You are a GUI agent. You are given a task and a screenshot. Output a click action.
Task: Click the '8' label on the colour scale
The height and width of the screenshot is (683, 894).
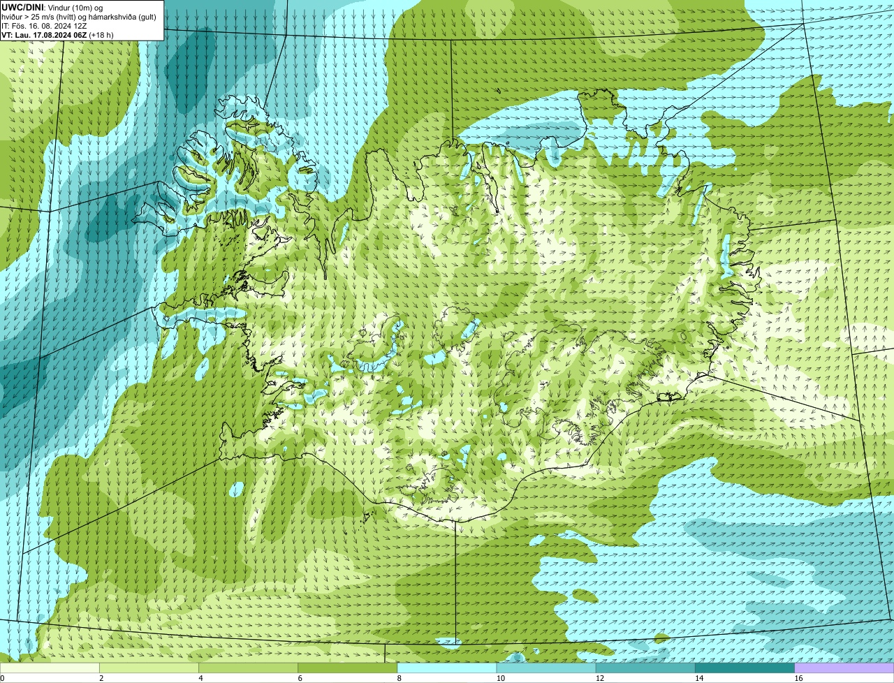tap(400, 678)
